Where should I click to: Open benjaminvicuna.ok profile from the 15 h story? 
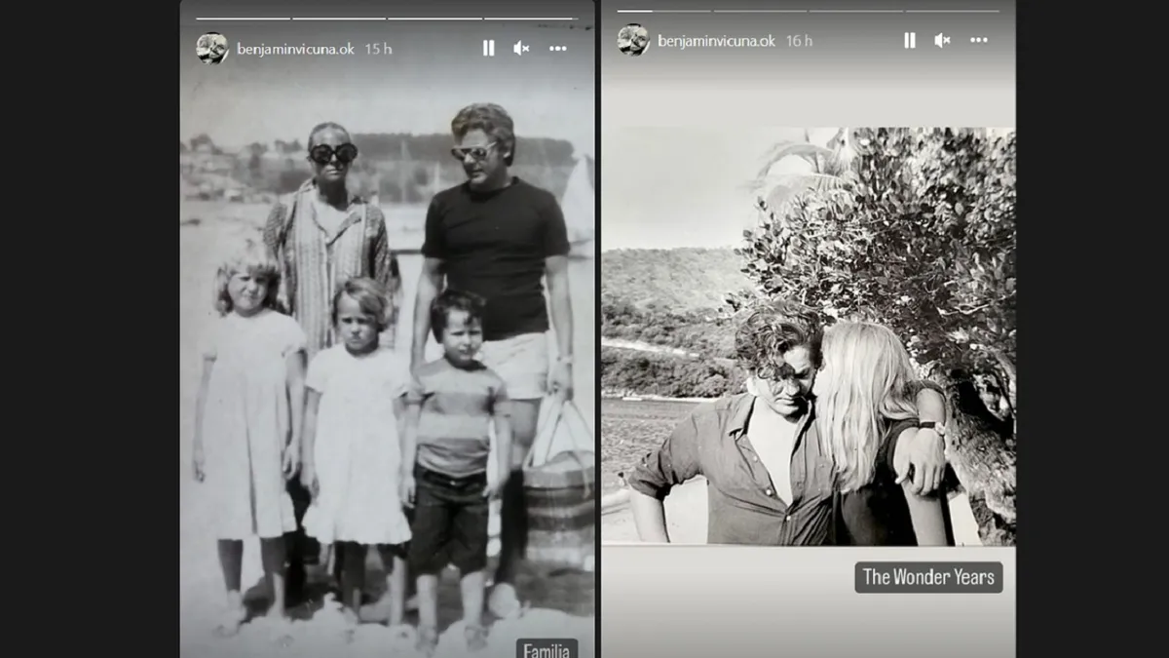pos(295,48)
